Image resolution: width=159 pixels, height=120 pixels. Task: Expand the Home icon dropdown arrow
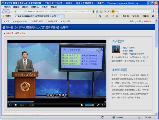pyautogui.click(x=103, y=16)
